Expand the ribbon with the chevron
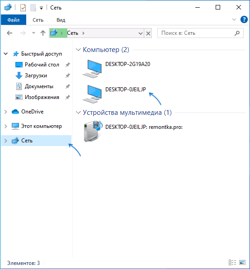 point(234,19)
